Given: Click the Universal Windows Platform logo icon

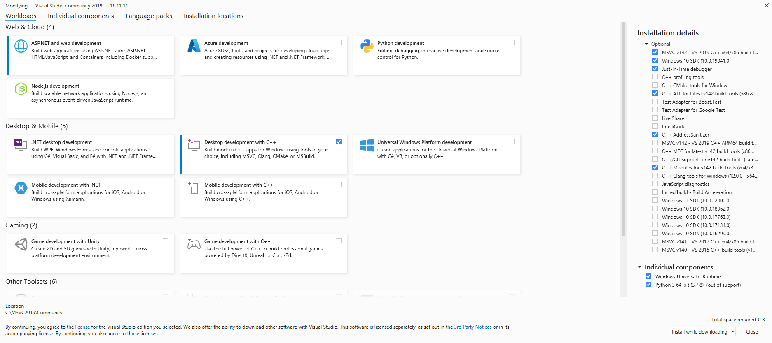Looking at the screenshot, I should pos(367,145).
